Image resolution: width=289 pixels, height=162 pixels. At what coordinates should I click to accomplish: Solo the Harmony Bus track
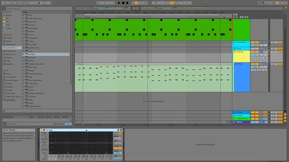[261, 42]
